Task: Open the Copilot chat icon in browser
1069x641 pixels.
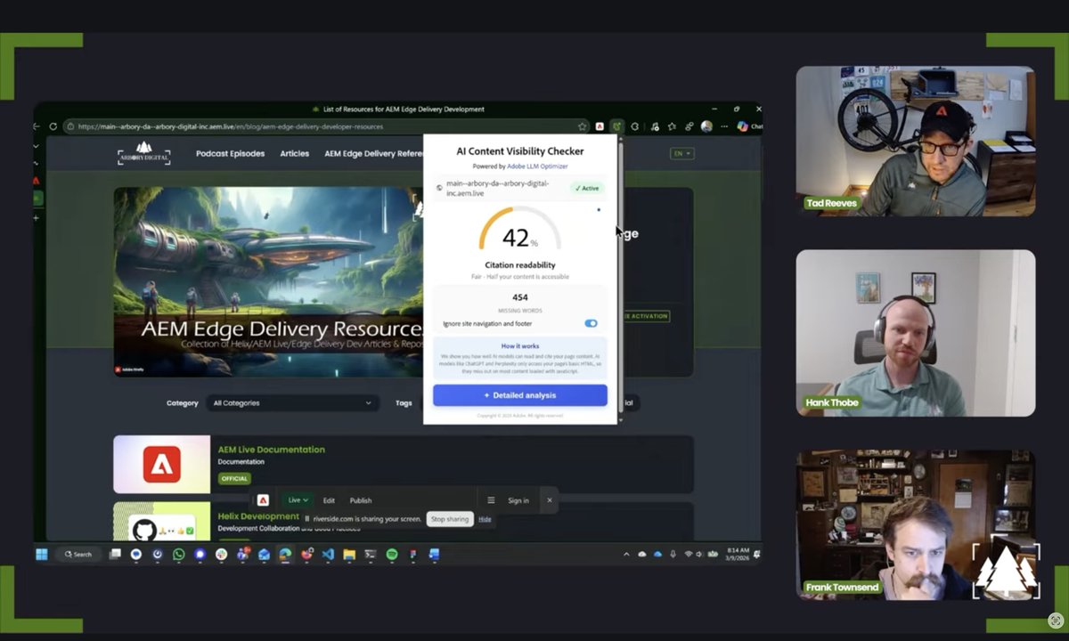Action: pyautogui.click(x=742, y=126)
